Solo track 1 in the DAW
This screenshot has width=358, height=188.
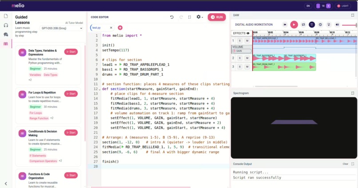point(240,41)
